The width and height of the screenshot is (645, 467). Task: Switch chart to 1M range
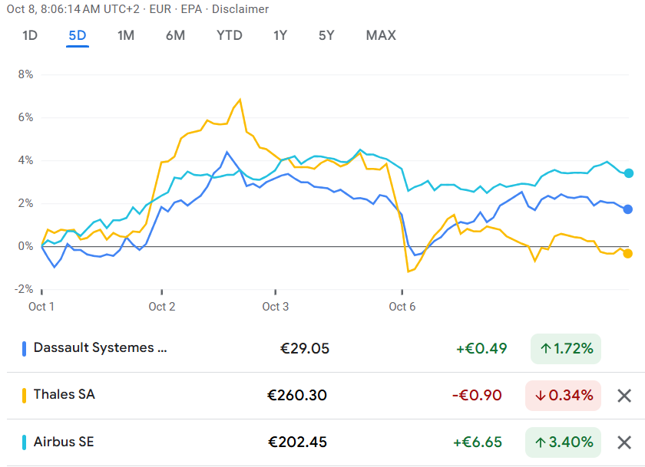coord(126,35)
